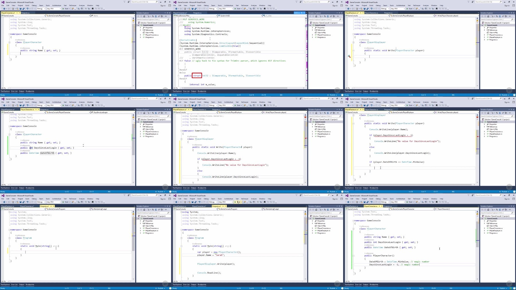Toggle pin on PlayerCharacter.cs tab in the magic number window

click(379, 206)
